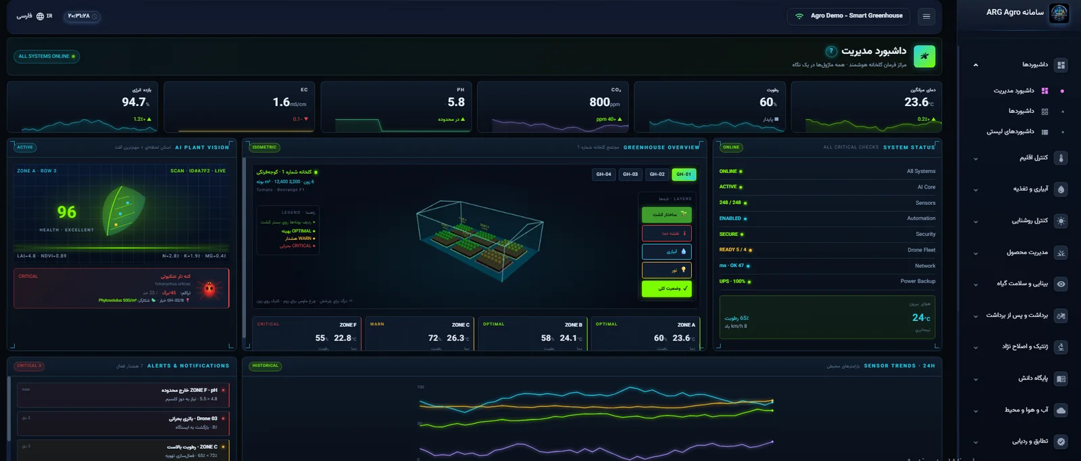Screen dimensions: 1081x461
Task: Click the ONLINE badge in System Status
Action: 731,147
